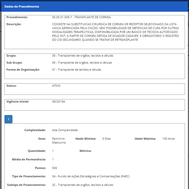Image resolution: width=189 pixels, height=189 pixels.
Task: Click the Grupo value Transplantes de orgãos
Action: (x=82, y=56)
